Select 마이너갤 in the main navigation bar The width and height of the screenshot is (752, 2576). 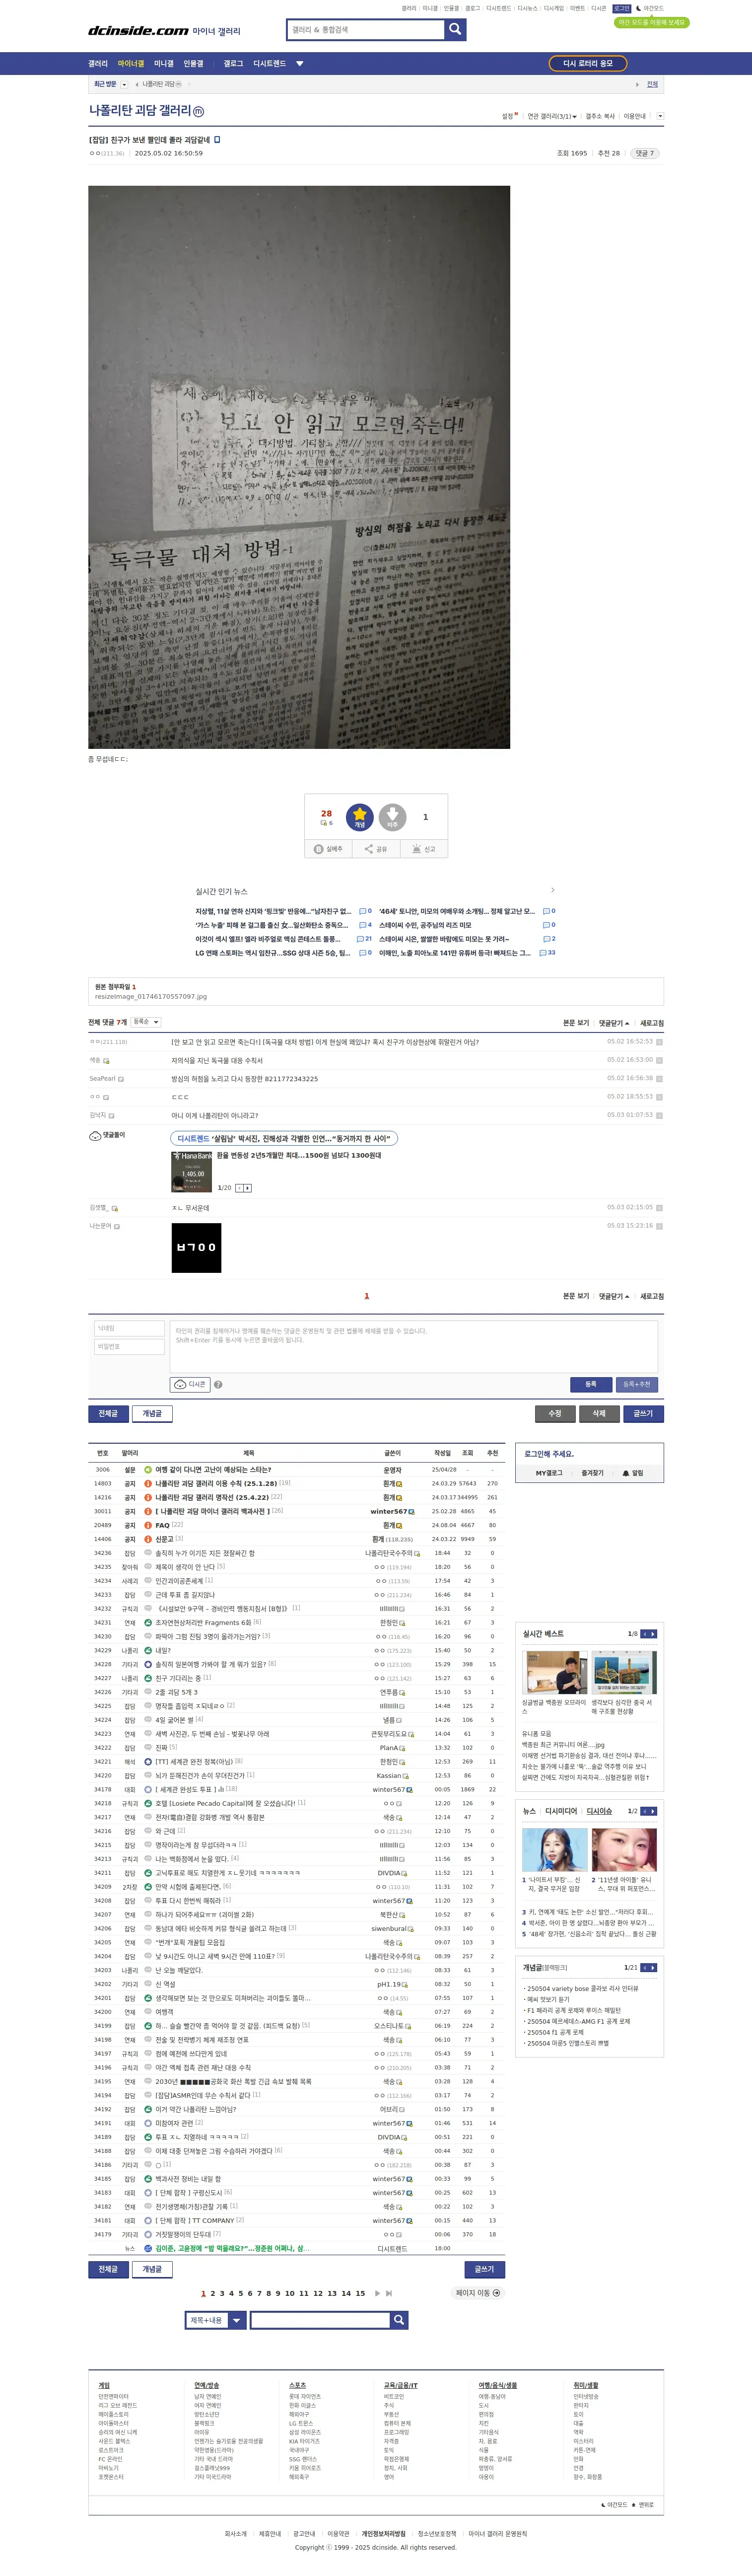131,64
